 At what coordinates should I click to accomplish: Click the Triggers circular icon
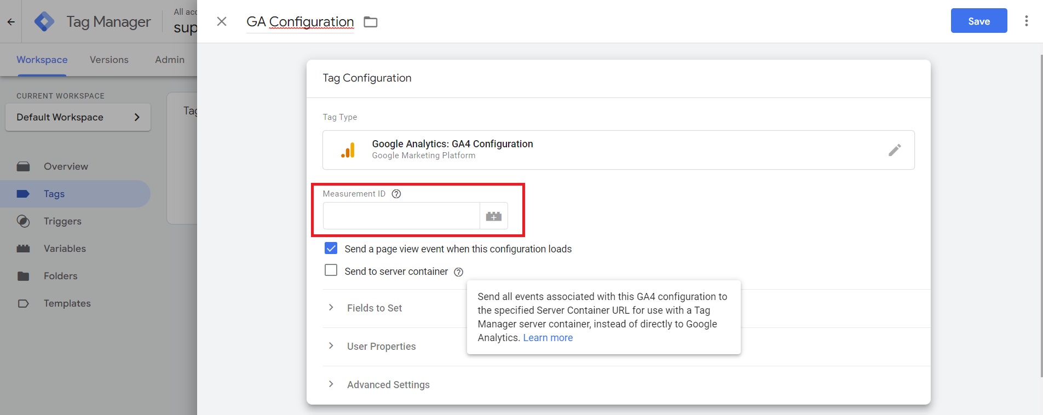click(23, 221)
